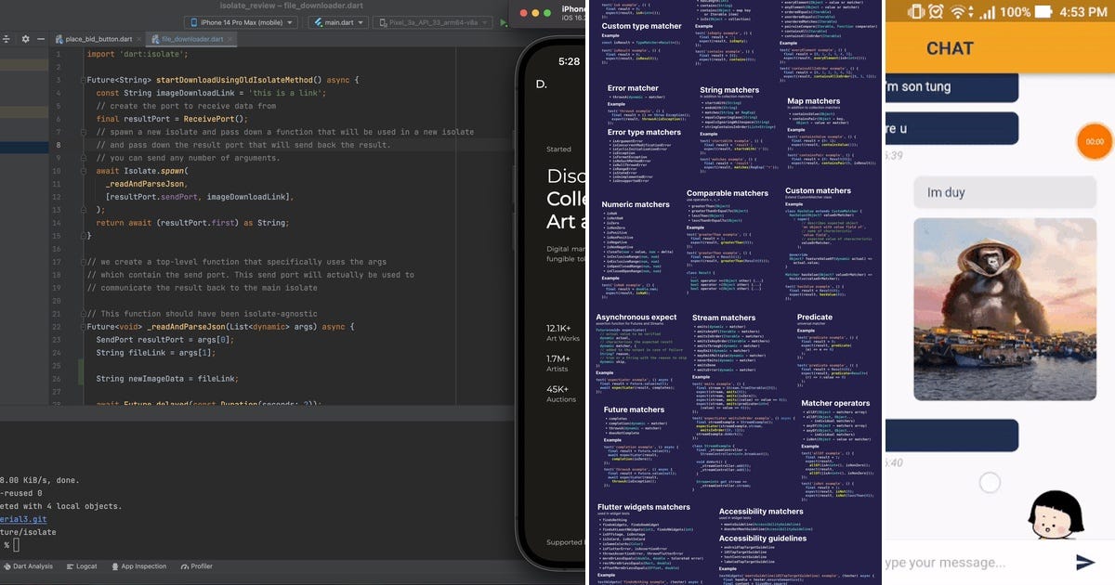The height and width of the screenshot is (585, 1115).
Task: Run the app with the green play icon
Action: [503, 22]
